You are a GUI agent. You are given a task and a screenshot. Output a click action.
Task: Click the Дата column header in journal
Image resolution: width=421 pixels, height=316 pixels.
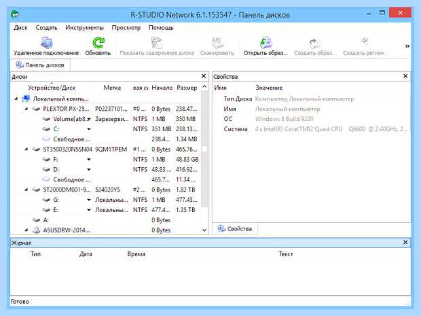86,254
